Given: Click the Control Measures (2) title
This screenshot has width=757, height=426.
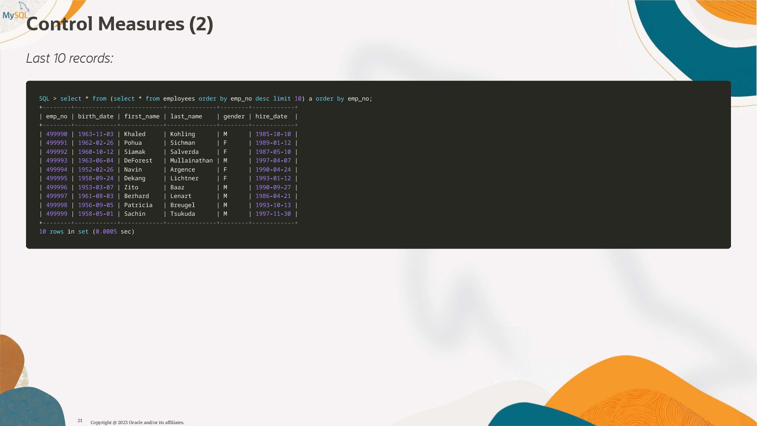Looking at the screenshot, I should coord(119,24).
